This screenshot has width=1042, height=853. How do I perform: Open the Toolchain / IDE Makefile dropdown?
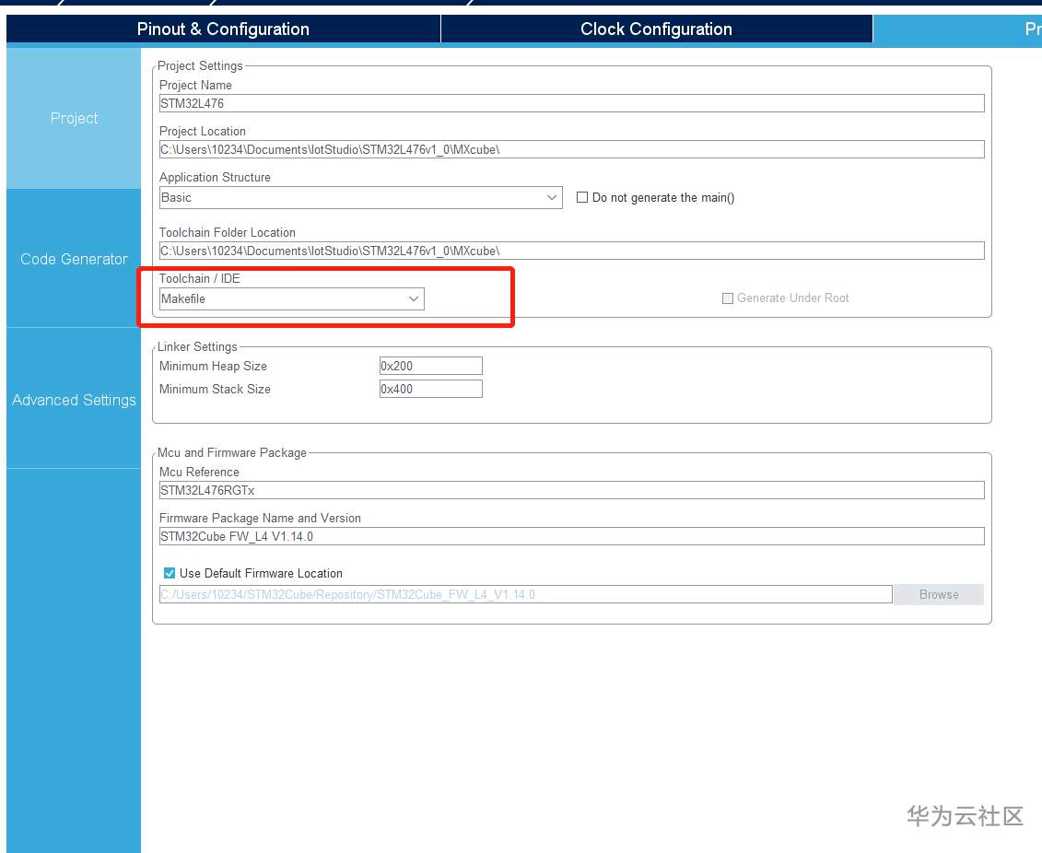click(292, 299)
